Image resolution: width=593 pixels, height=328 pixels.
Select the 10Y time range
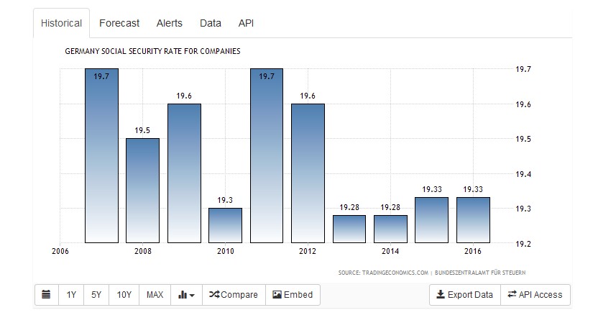[124, 295]
